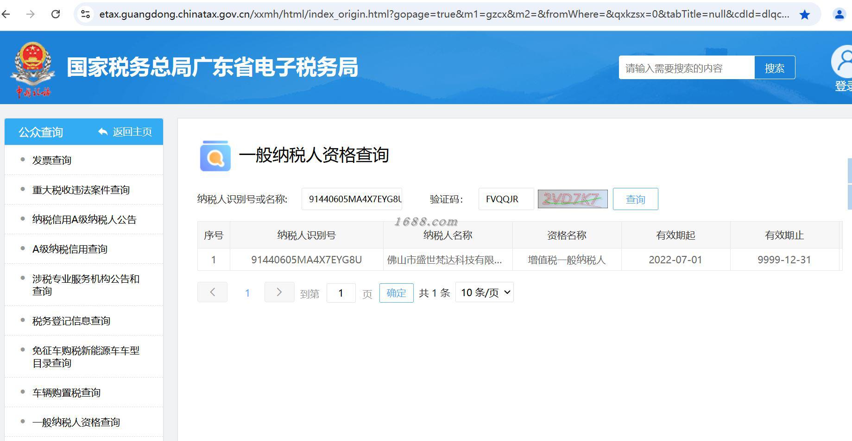The image size is (852, 441).
Task: Click the address bar URL
Action: pyautogui.click(x=444, y=14)
